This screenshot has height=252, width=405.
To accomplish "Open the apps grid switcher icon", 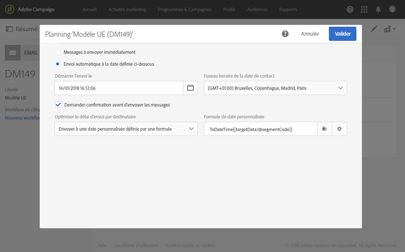I will tap(364, 9).
